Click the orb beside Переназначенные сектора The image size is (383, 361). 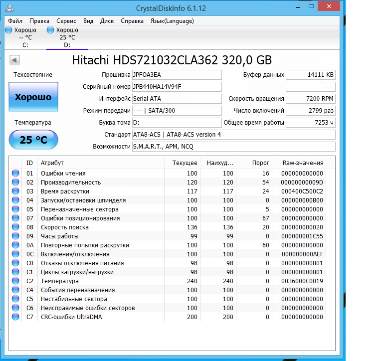click(x=15, y=209)
